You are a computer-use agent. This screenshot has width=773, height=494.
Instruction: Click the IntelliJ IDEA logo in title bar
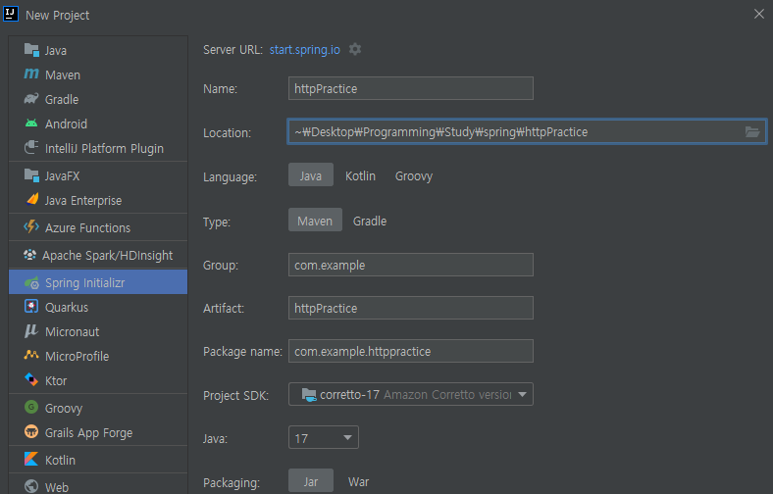click(11, 14)
